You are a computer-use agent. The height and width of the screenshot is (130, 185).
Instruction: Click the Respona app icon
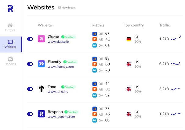(x=41, y=114)
